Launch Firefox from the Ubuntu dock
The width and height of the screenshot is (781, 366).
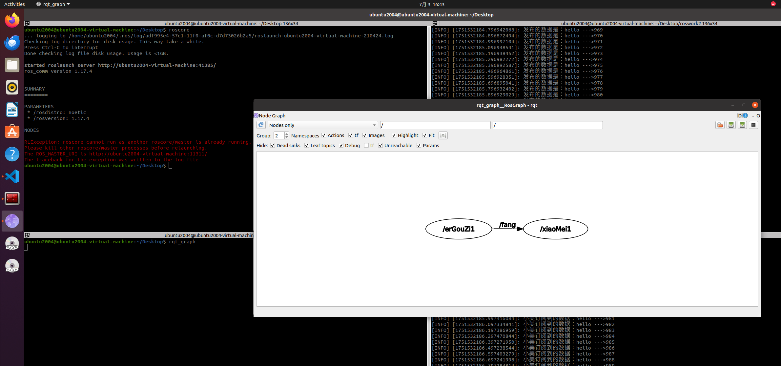[12, 20]
